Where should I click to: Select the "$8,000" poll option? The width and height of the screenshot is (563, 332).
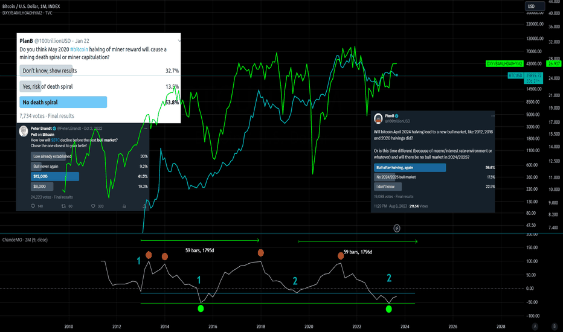[42, 187]
